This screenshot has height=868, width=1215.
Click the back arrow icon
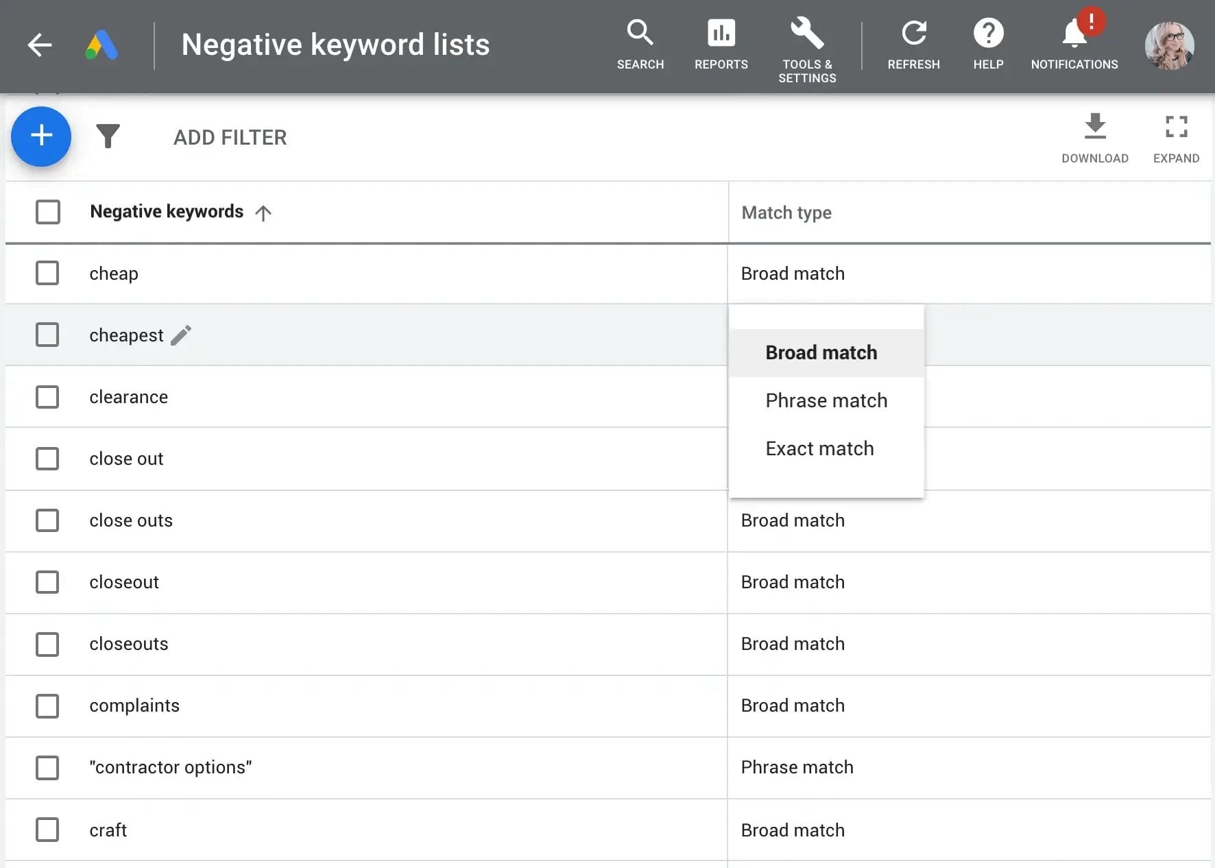pos(40,45)
